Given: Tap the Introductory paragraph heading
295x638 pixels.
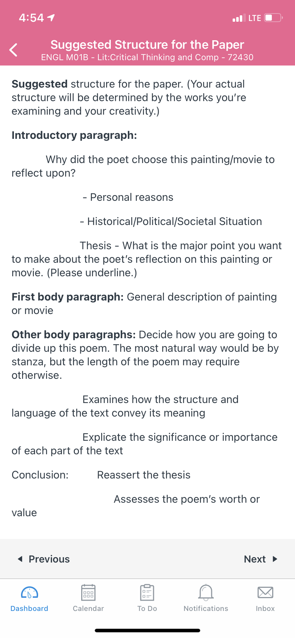Looking at the screenshot, I should coord(74,135).
